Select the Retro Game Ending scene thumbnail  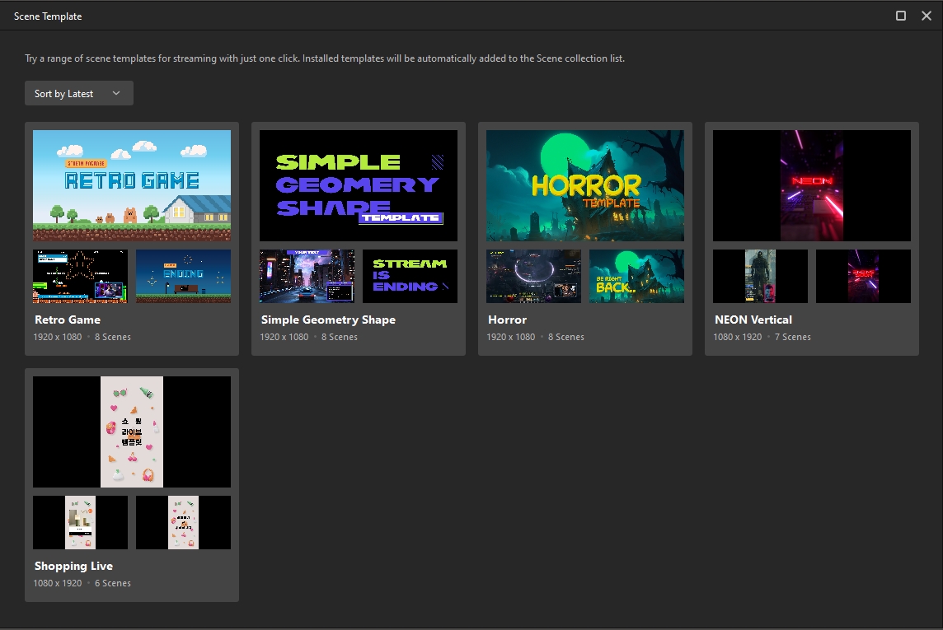pos(183,276)
